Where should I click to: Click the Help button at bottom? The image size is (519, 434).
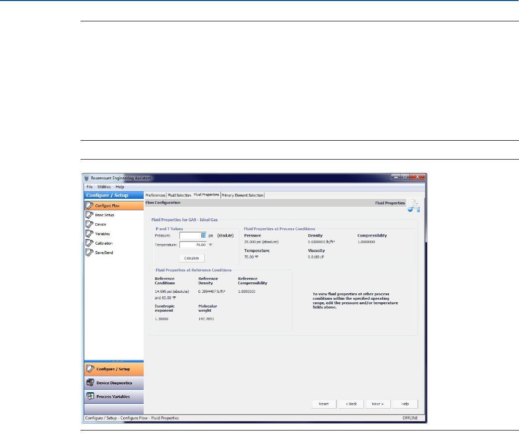pyautogui.click(x=405, y=404)
